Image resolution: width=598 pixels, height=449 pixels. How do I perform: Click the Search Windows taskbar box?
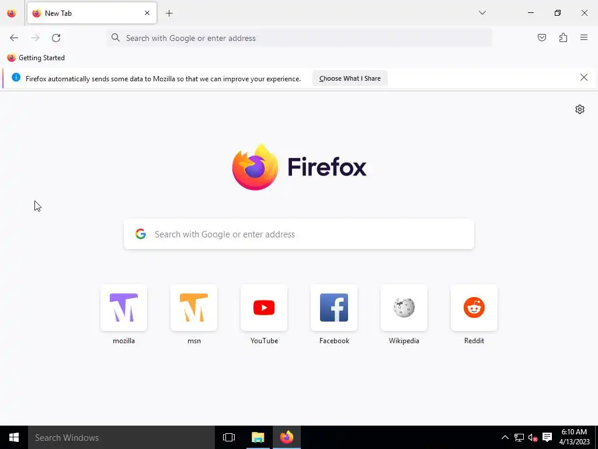click(x=121, y=437)
